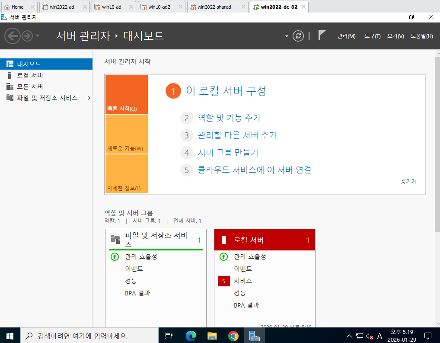Launch Microsoft Edge from the taskbar

191,336
